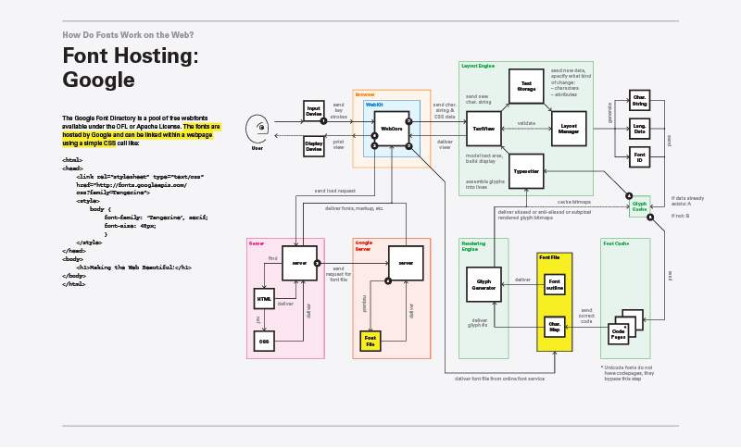
Task: Select the Char. String box
Action: coord(639,100)
